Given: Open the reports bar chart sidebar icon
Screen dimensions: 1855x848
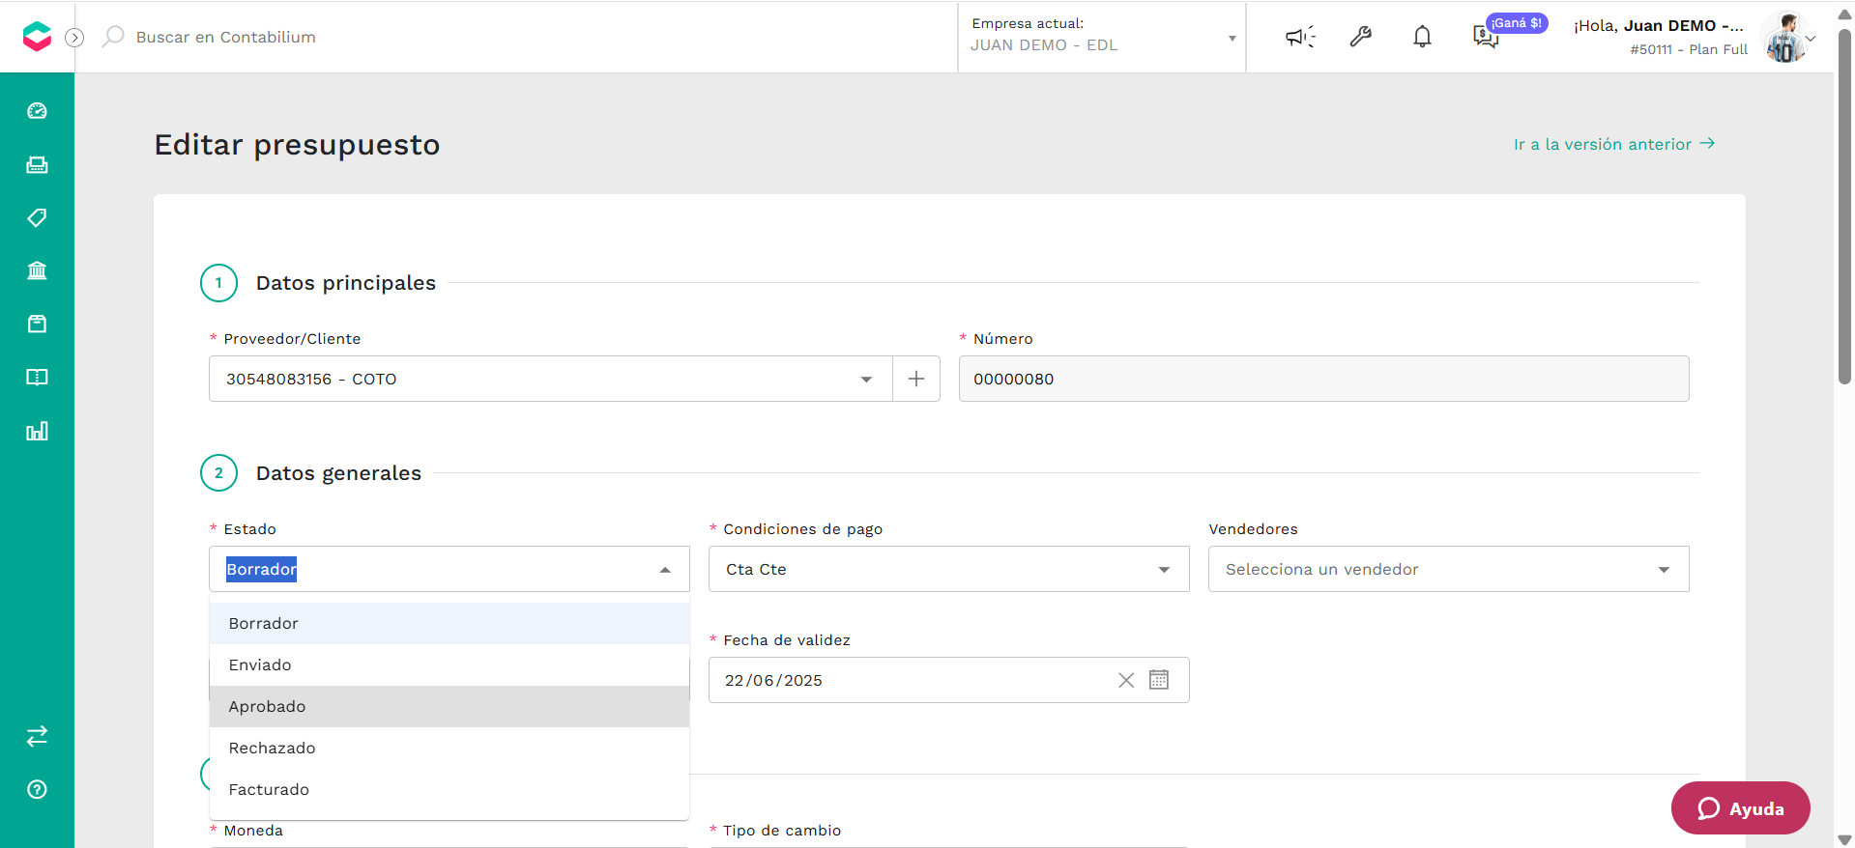Looking at the screenshot, I should (37, 431).
